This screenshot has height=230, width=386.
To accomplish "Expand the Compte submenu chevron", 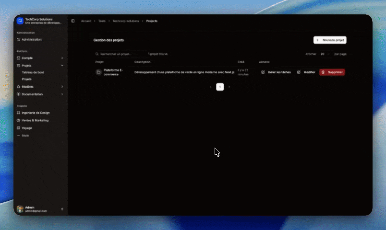I will pos(62,58).
